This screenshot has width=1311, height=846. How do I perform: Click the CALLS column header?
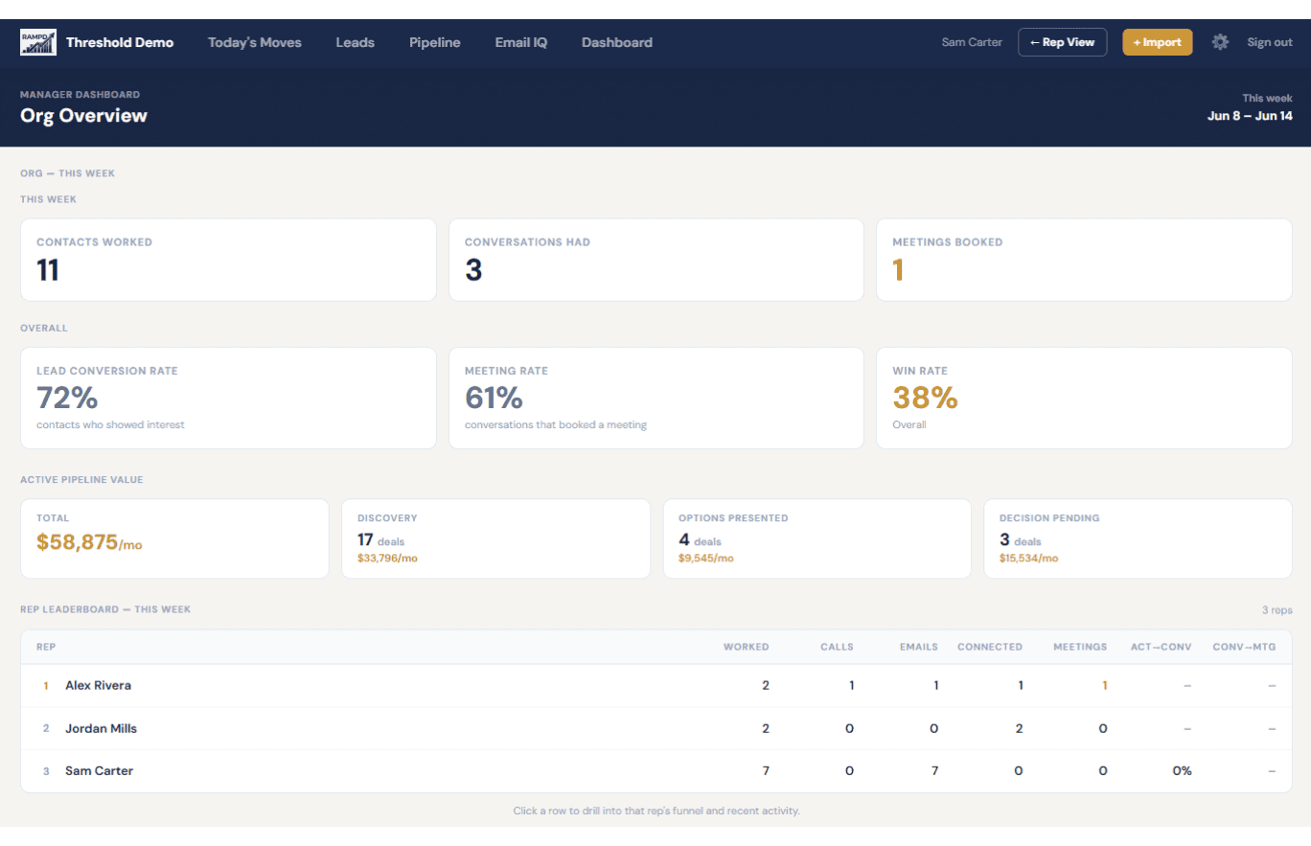(x=837, y=647)
